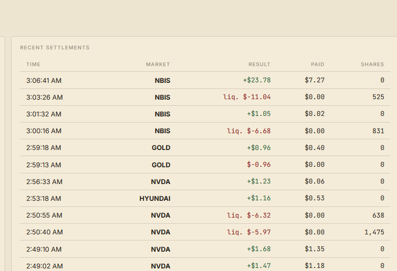Image resolution: width=397 pixels, height=271 pixels.
Task: Click NBIS in the 3:06:41 AM row
Action: pos(163,80)
